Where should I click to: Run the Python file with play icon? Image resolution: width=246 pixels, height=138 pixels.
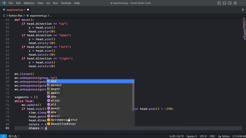click(243, 10)
